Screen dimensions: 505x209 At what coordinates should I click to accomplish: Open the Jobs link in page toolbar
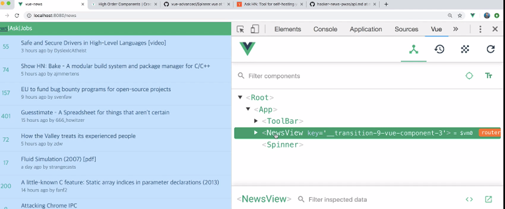coord(26,28)
